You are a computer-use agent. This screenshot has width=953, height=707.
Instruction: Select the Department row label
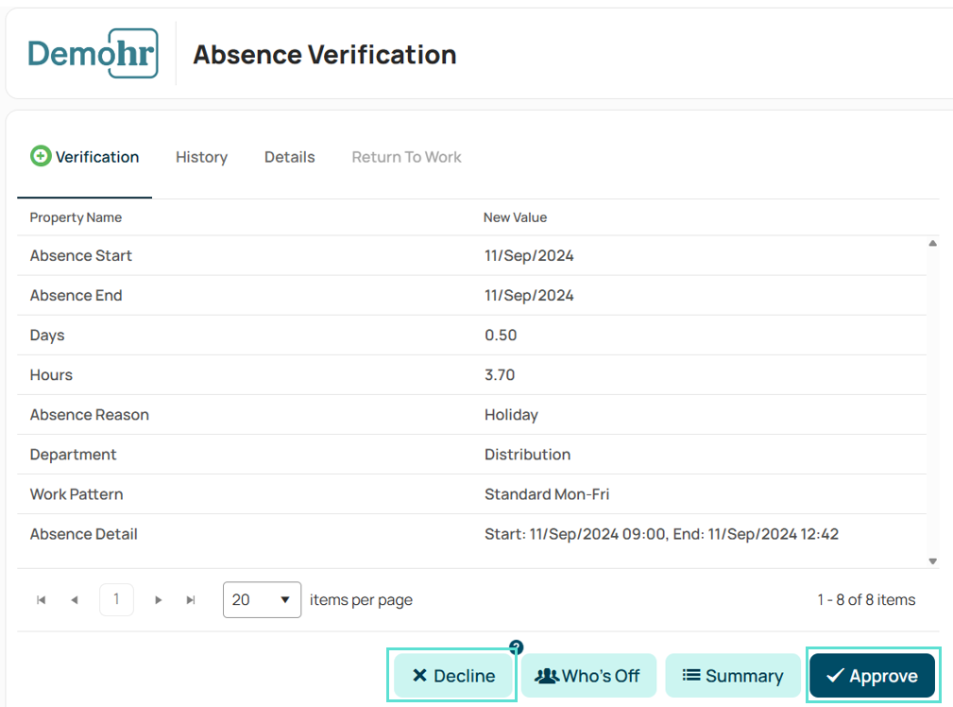[73, 455]
